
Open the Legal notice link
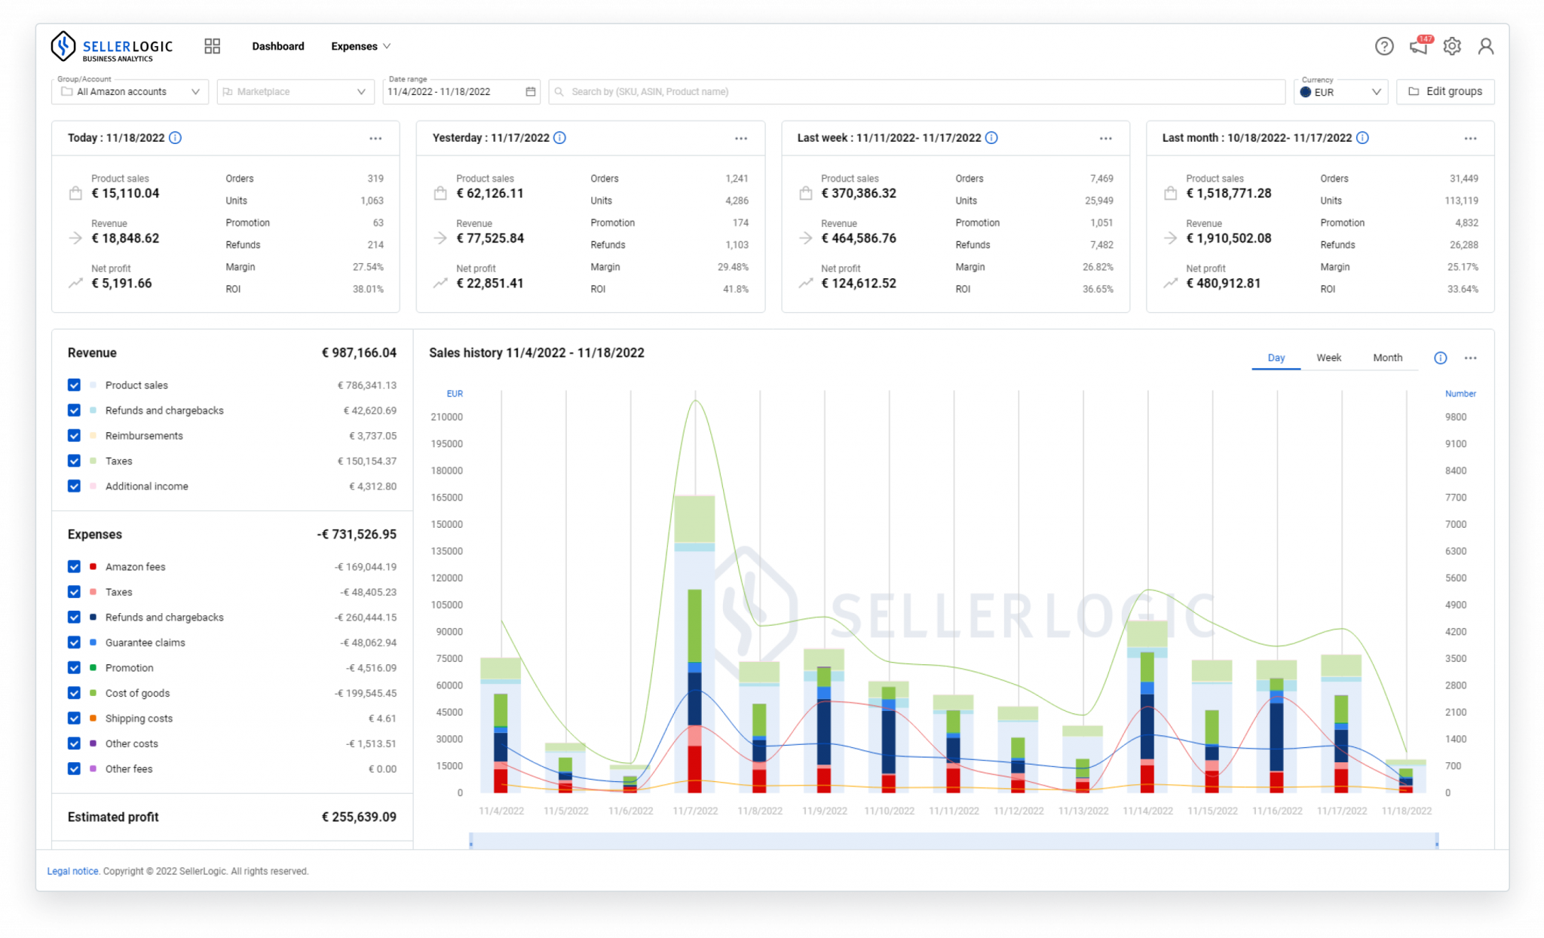click(x=72, y=870)
